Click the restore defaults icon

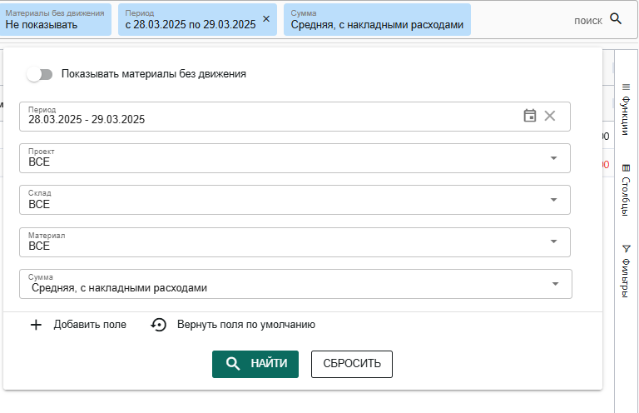(159, 325)
